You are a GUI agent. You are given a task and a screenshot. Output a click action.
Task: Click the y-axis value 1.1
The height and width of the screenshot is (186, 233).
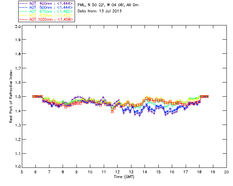pyautogui.click(x=18, y=154)
